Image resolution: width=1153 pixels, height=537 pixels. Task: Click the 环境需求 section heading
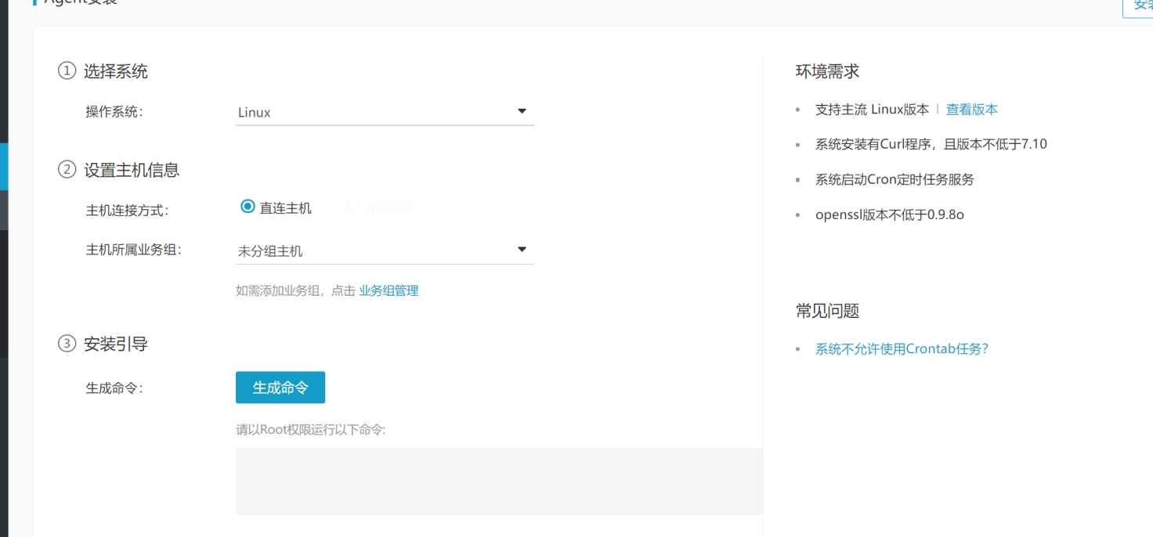827,71
